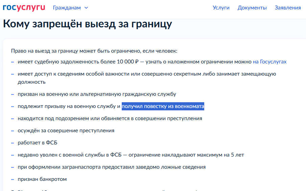Open the Услуги navigation item

coord(221,8)
